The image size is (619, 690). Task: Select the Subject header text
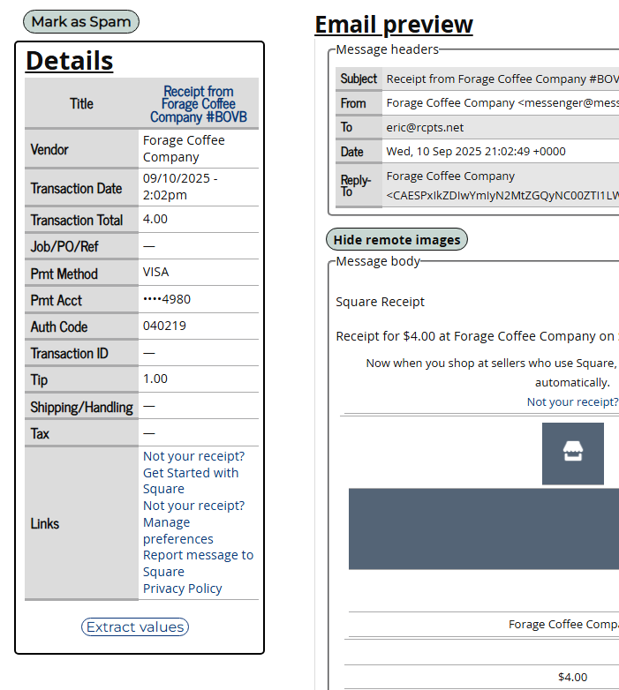point(502,79)
